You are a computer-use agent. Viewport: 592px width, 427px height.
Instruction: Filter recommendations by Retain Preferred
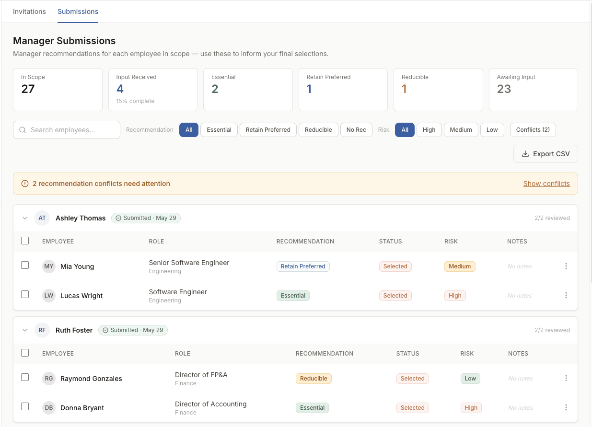click(268, 130)
